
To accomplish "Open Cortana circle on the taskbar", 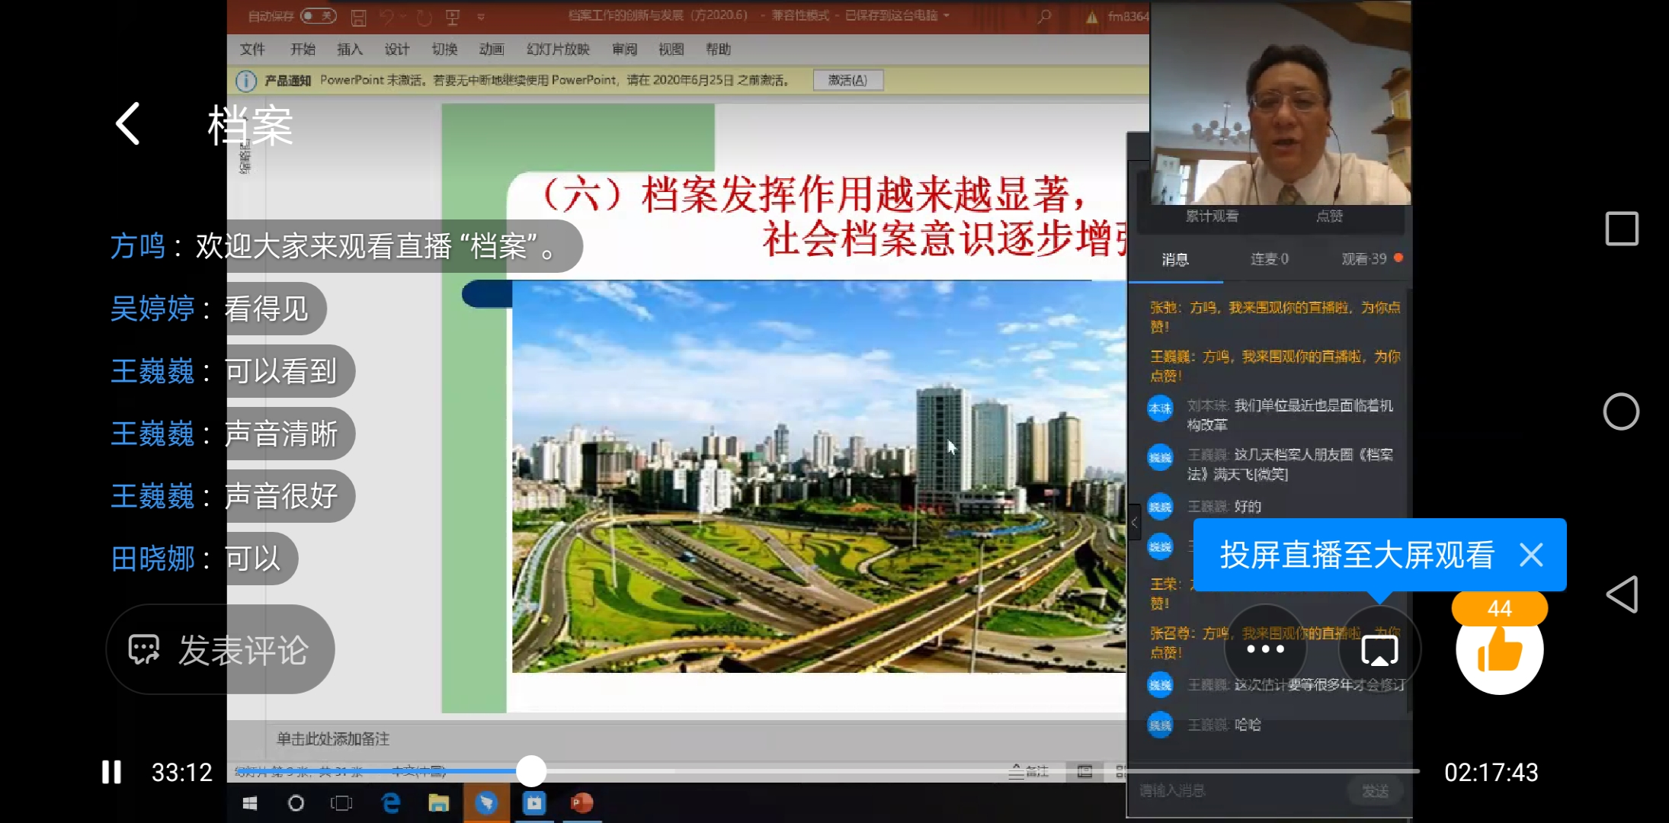I will tap(296, 803).
